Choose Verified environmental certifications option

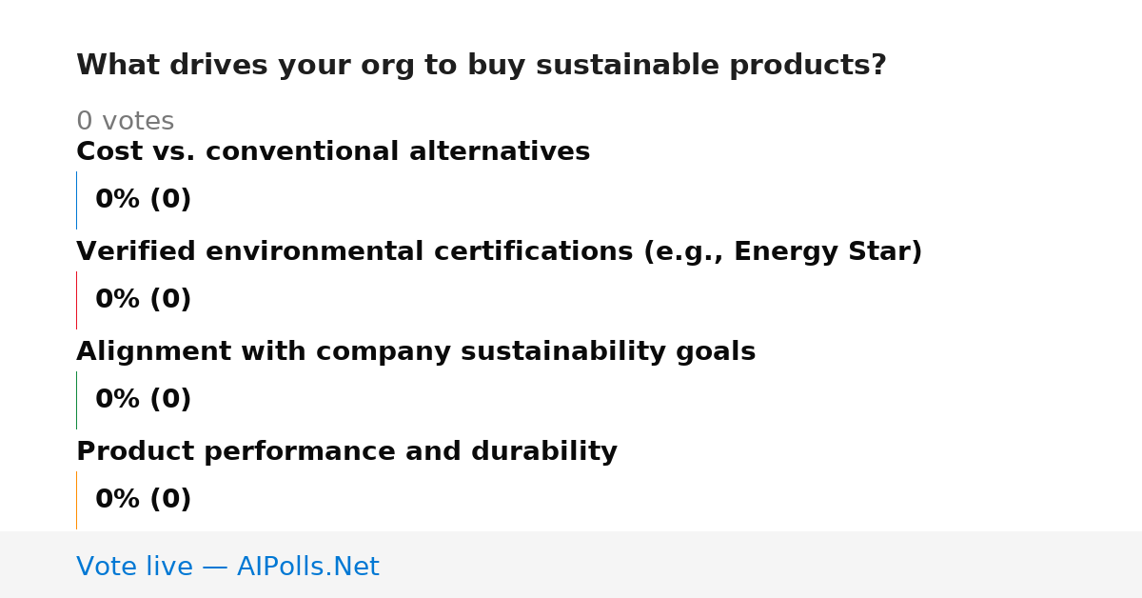point(500,251)
